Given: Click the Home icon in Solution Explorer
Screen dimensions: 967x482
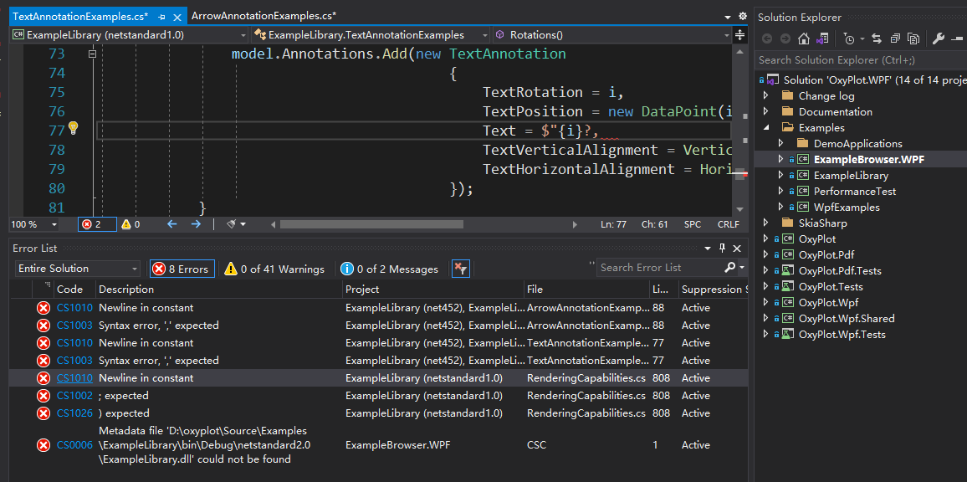Looking at the screenshot, I should coord(804,38).
